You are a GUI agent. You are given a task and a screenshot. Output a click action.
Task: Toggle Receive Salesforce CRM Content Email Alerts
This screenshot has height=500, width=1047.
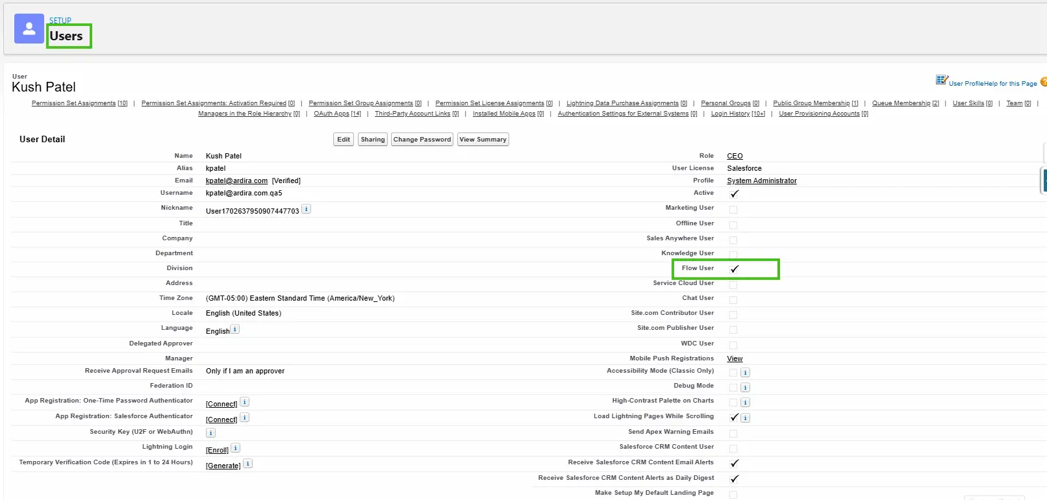[x=734, y=463]
